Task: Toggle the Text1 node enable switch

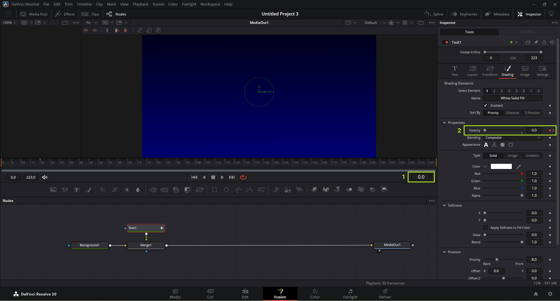Action: (x=445, y=42)
